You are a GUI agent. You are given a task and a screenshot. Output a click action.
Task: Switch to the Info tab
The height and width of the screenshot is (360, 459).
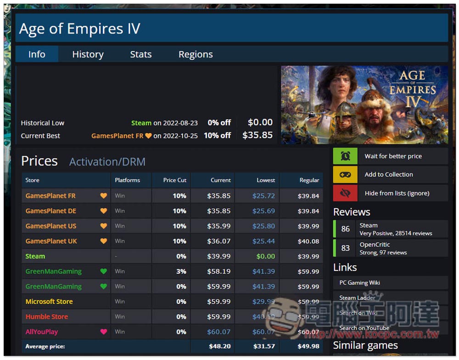coord(37,54)
